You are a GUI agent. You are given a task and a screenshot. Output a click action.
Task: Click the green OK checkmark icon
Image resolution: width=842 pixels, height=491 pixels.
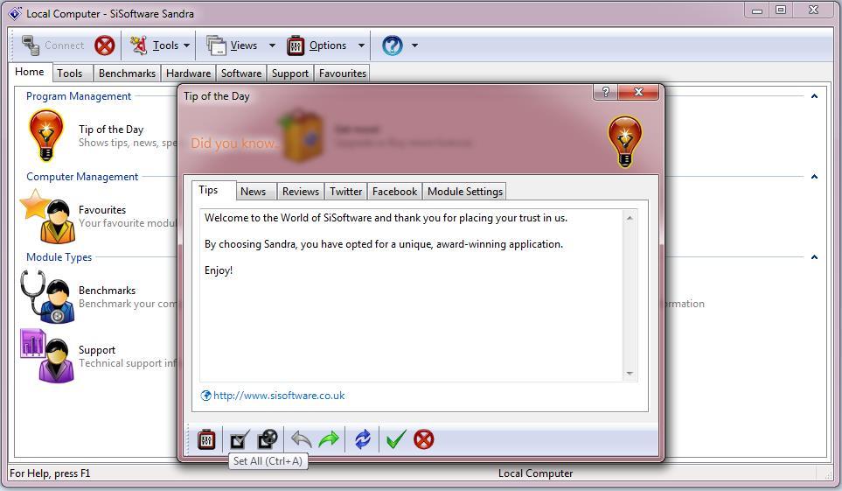[396, 440]
